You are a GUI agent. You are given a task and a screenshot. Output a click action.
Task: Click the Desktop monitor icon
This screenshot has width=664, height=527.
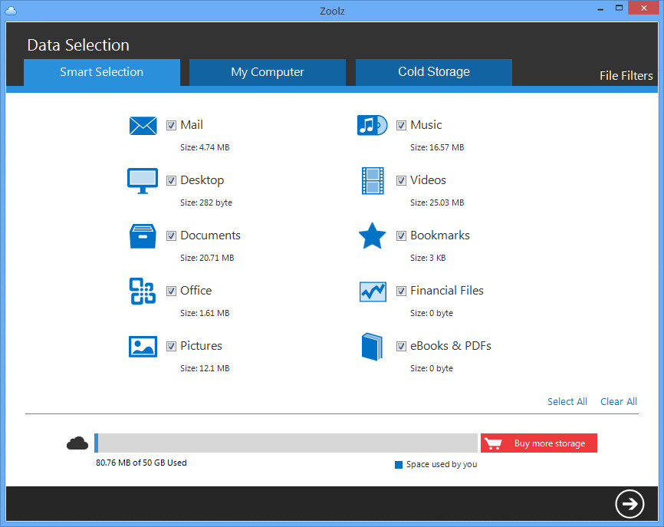pos(143,181)
